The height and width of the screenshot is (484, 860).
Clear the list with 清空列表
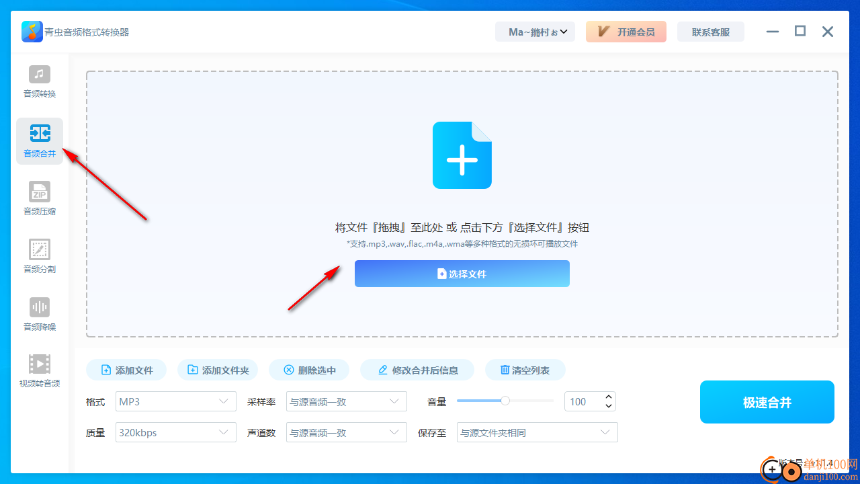coord(525,369)
